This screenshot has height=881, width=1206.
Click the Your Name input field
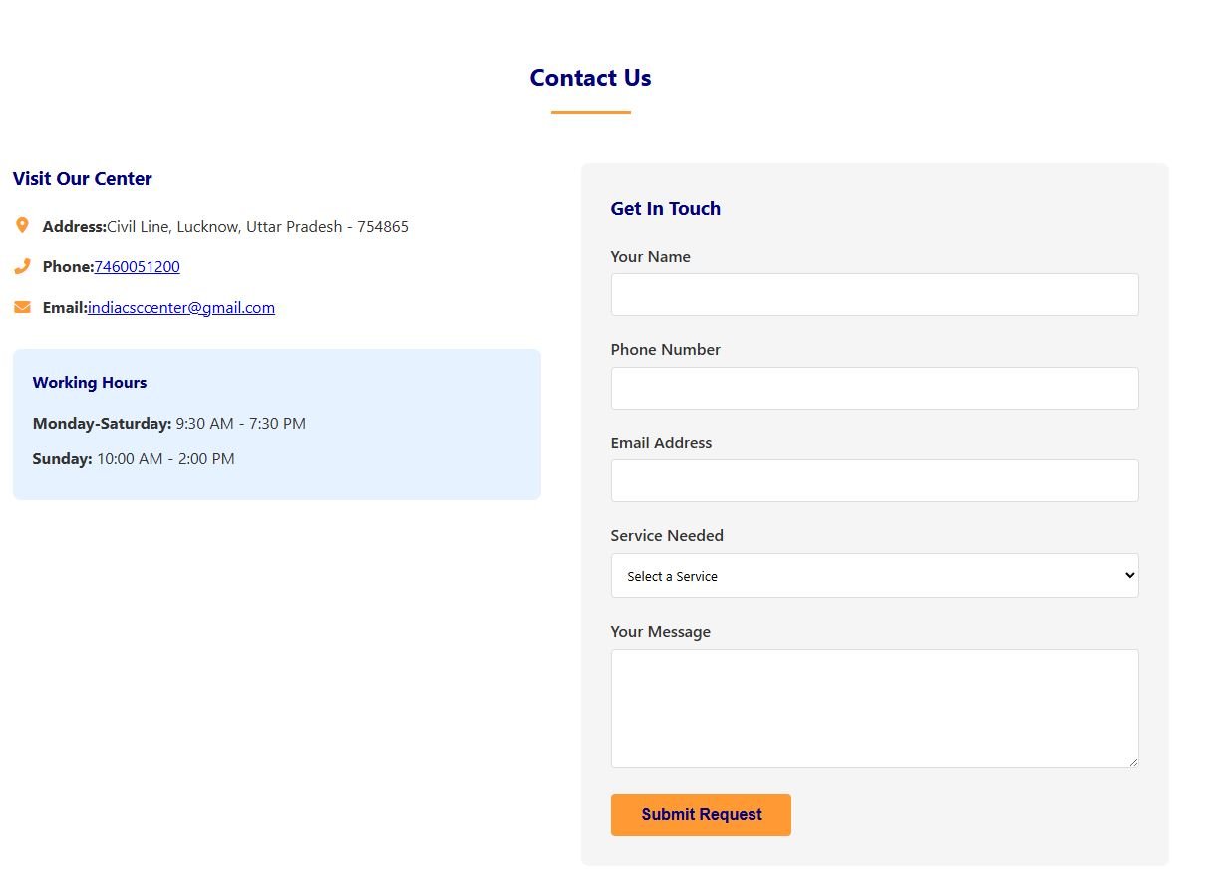coord(874,294)
